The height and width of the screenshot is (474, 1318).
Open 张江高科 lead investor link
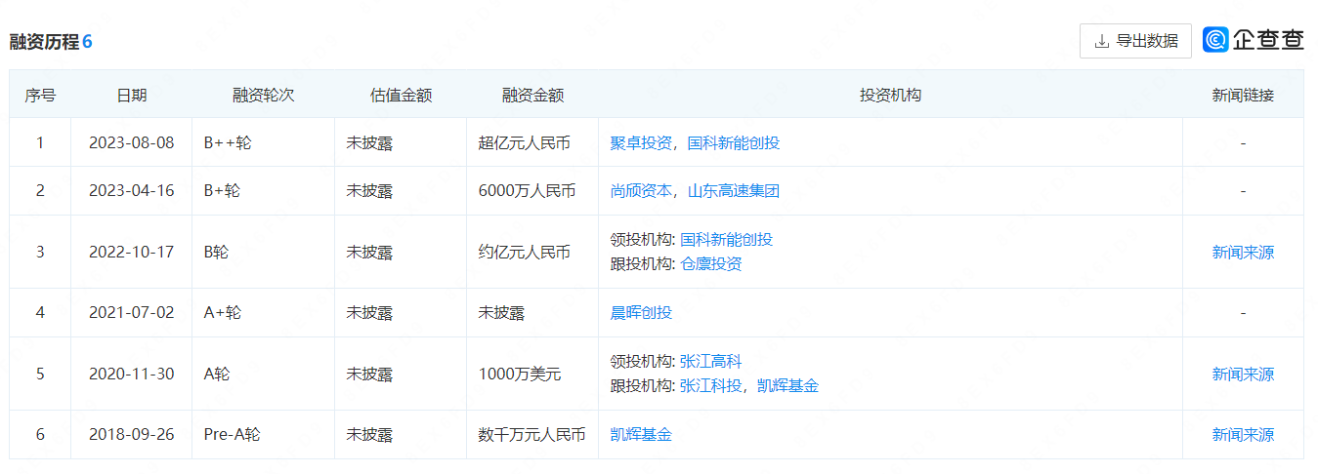pos(710,362)
